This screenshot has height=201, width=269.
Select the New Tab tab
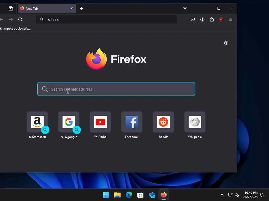coord(47,8)
